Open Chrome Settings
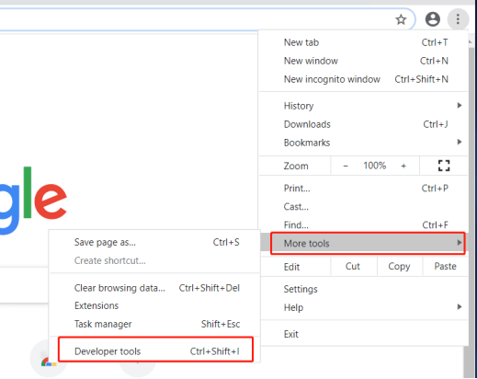 (x=363, y=289)
